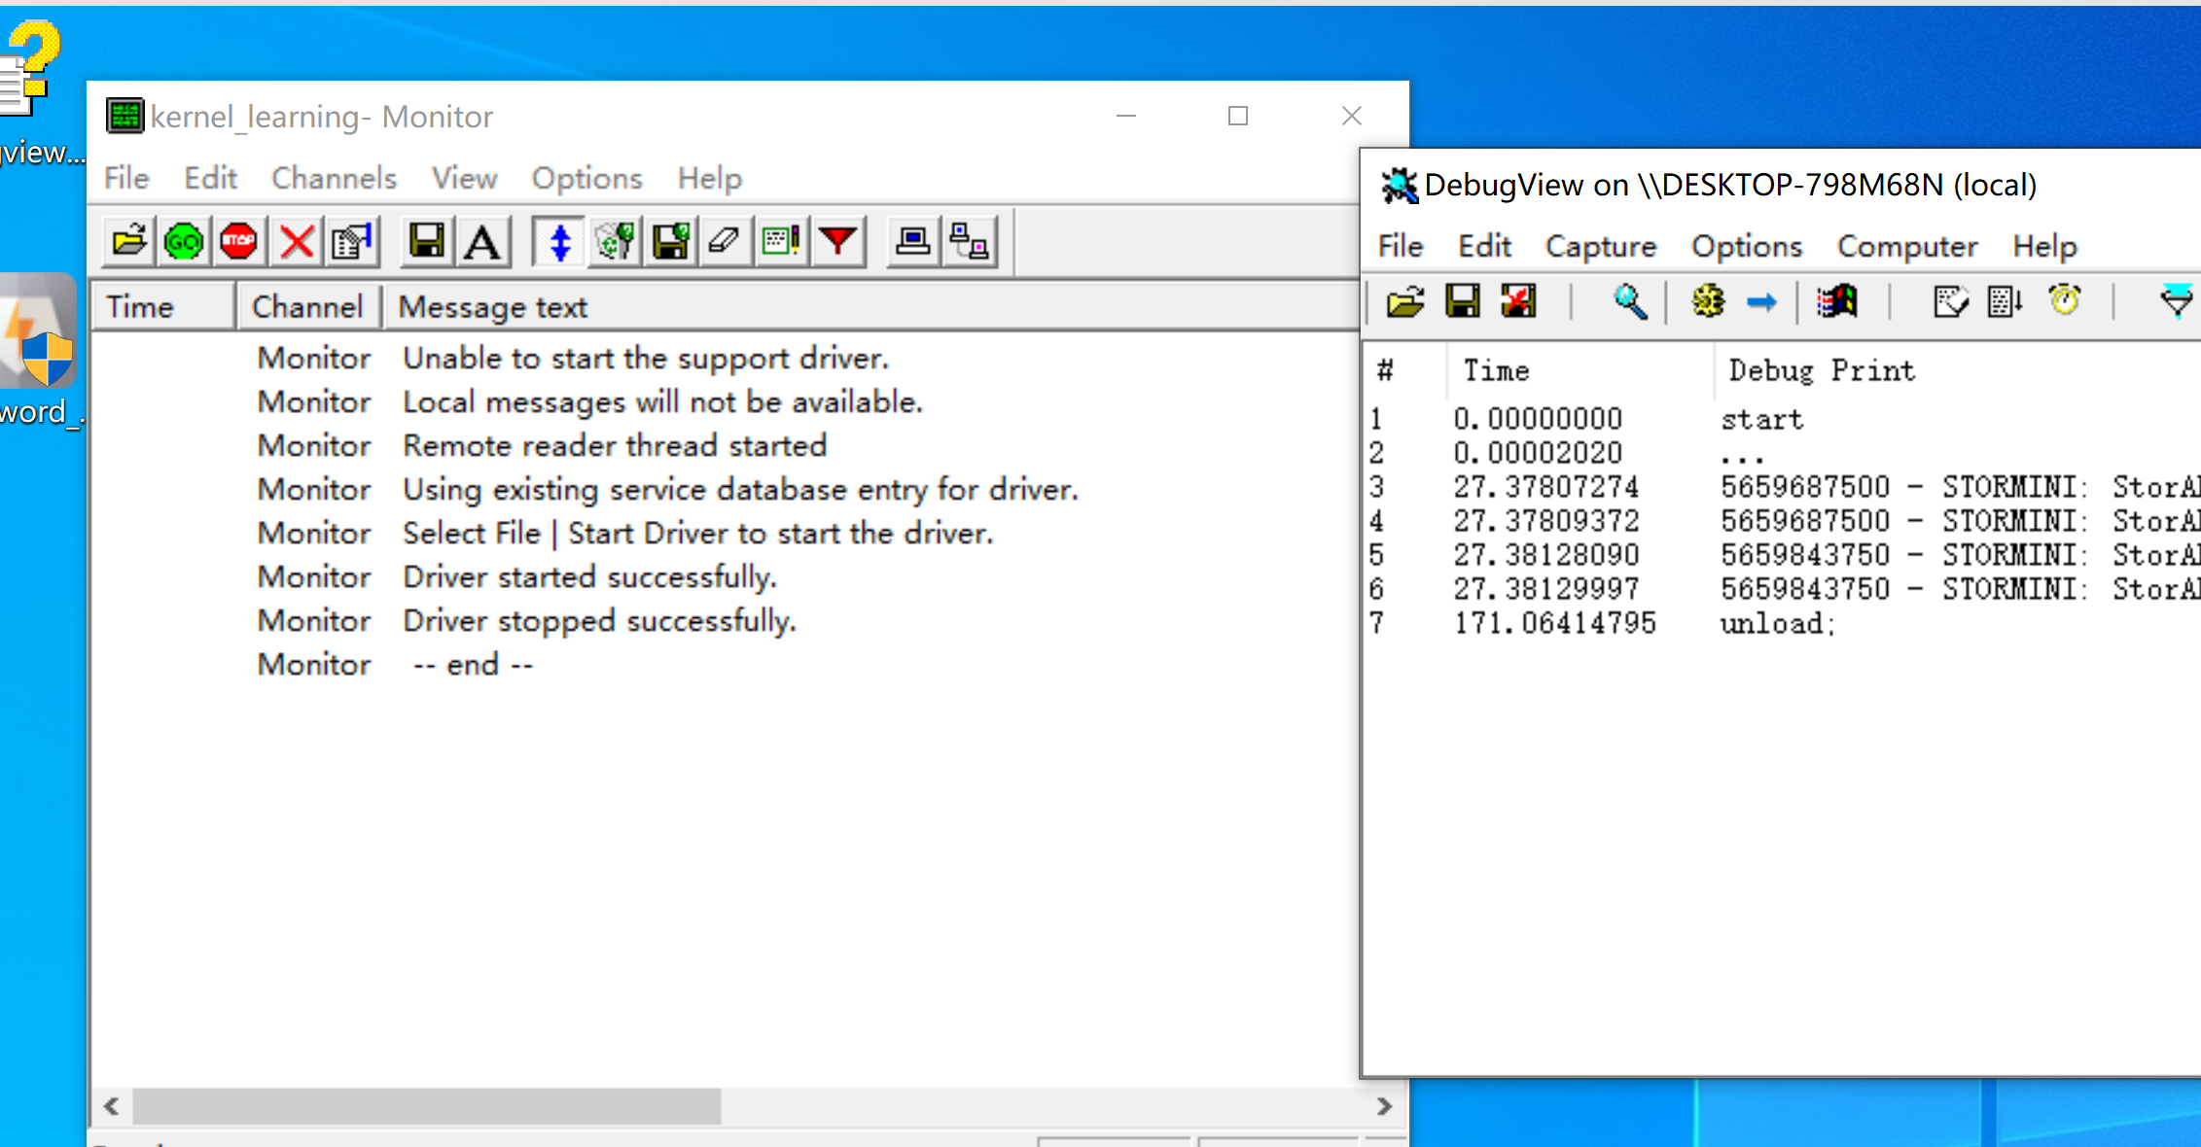This screenshot has height=1147, width=2201.
Task: Click the floppy with red X icon in DebugView
Action: [x=1518, y=302]
